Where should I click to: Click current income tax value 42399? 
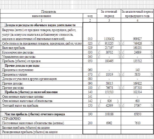(109, 105)
